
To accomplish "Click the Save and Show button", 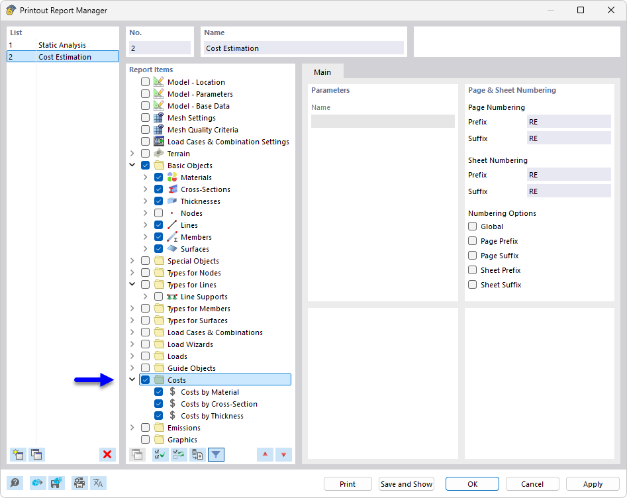I will 406,483.
